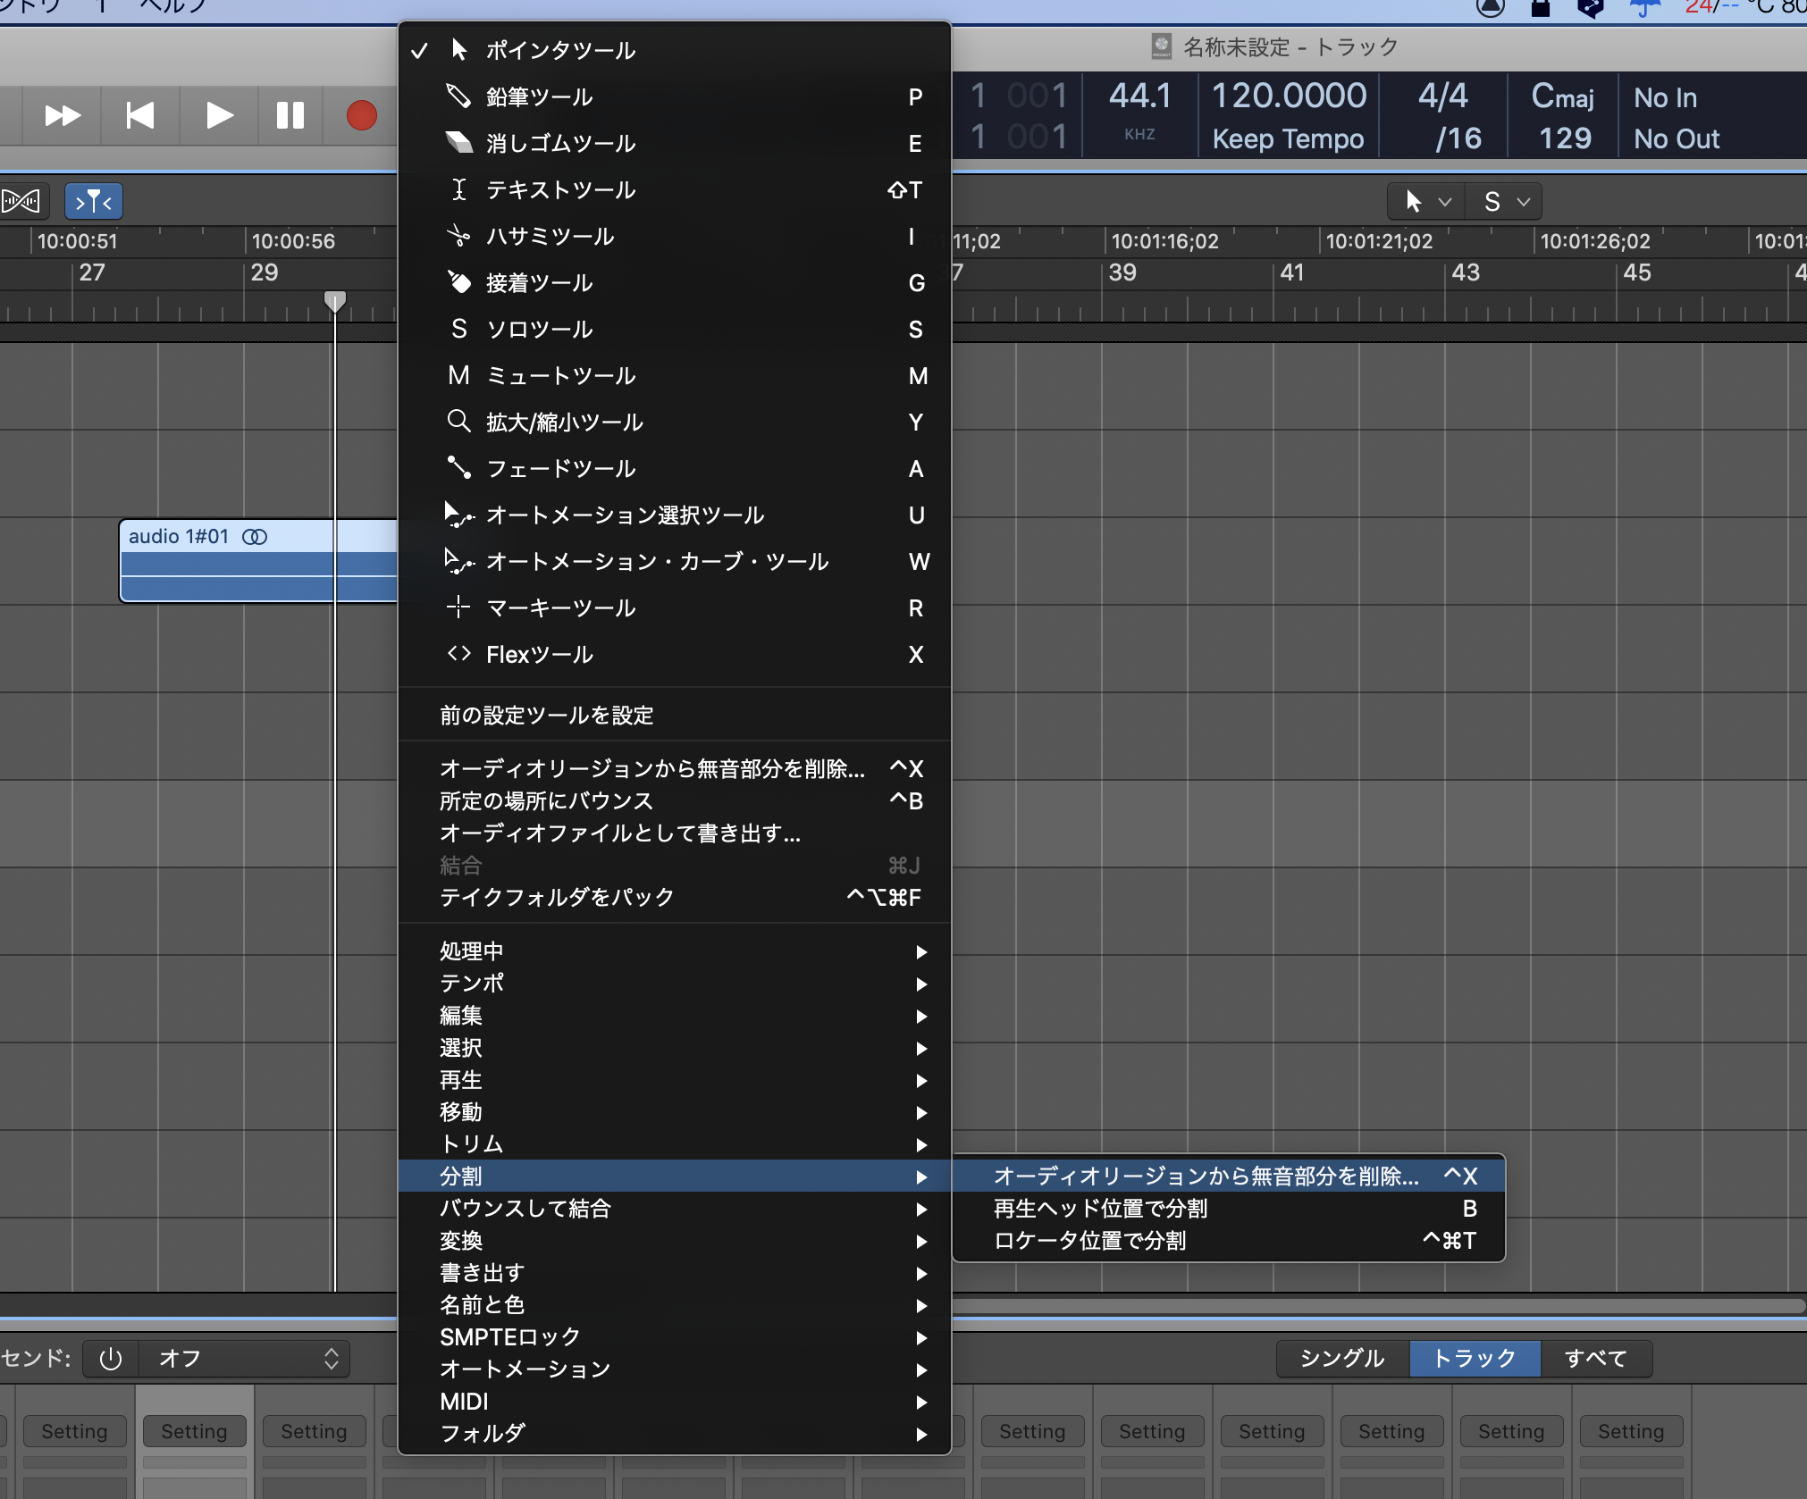Click 再生ヘッド位置で分割 in submenu
1807x1499 pixels.
(x=1100, y=1209)
